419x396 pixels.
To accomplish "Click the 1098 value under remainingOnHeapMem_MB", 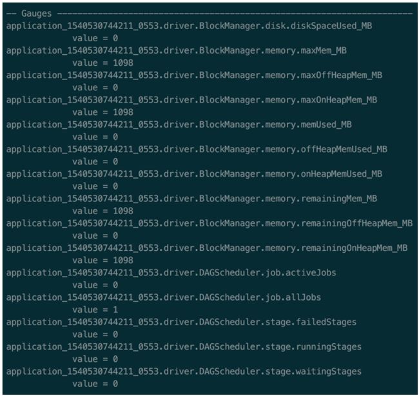I will pyautogui.click(x=123, y=261).
